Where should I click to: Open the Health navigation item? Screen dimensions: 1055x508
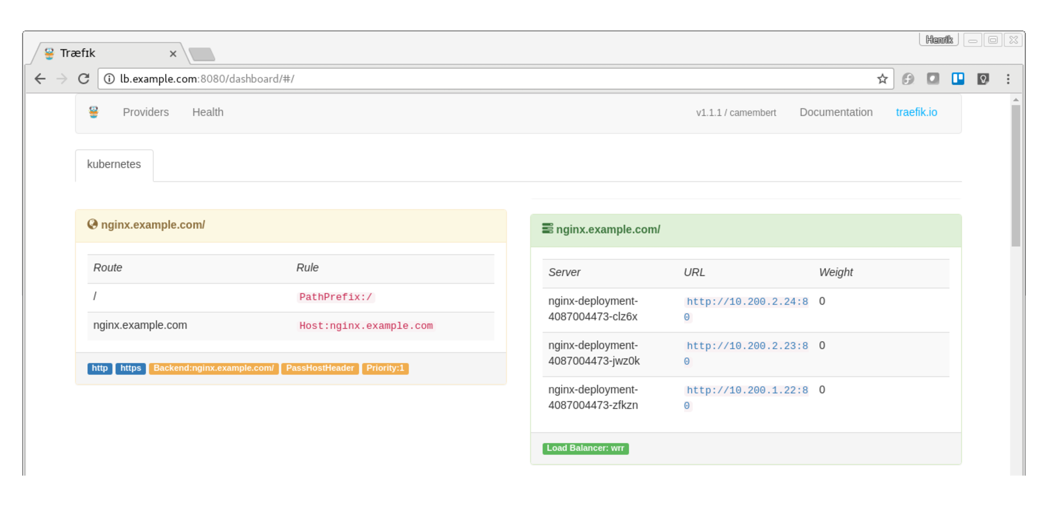click(208, 112)
